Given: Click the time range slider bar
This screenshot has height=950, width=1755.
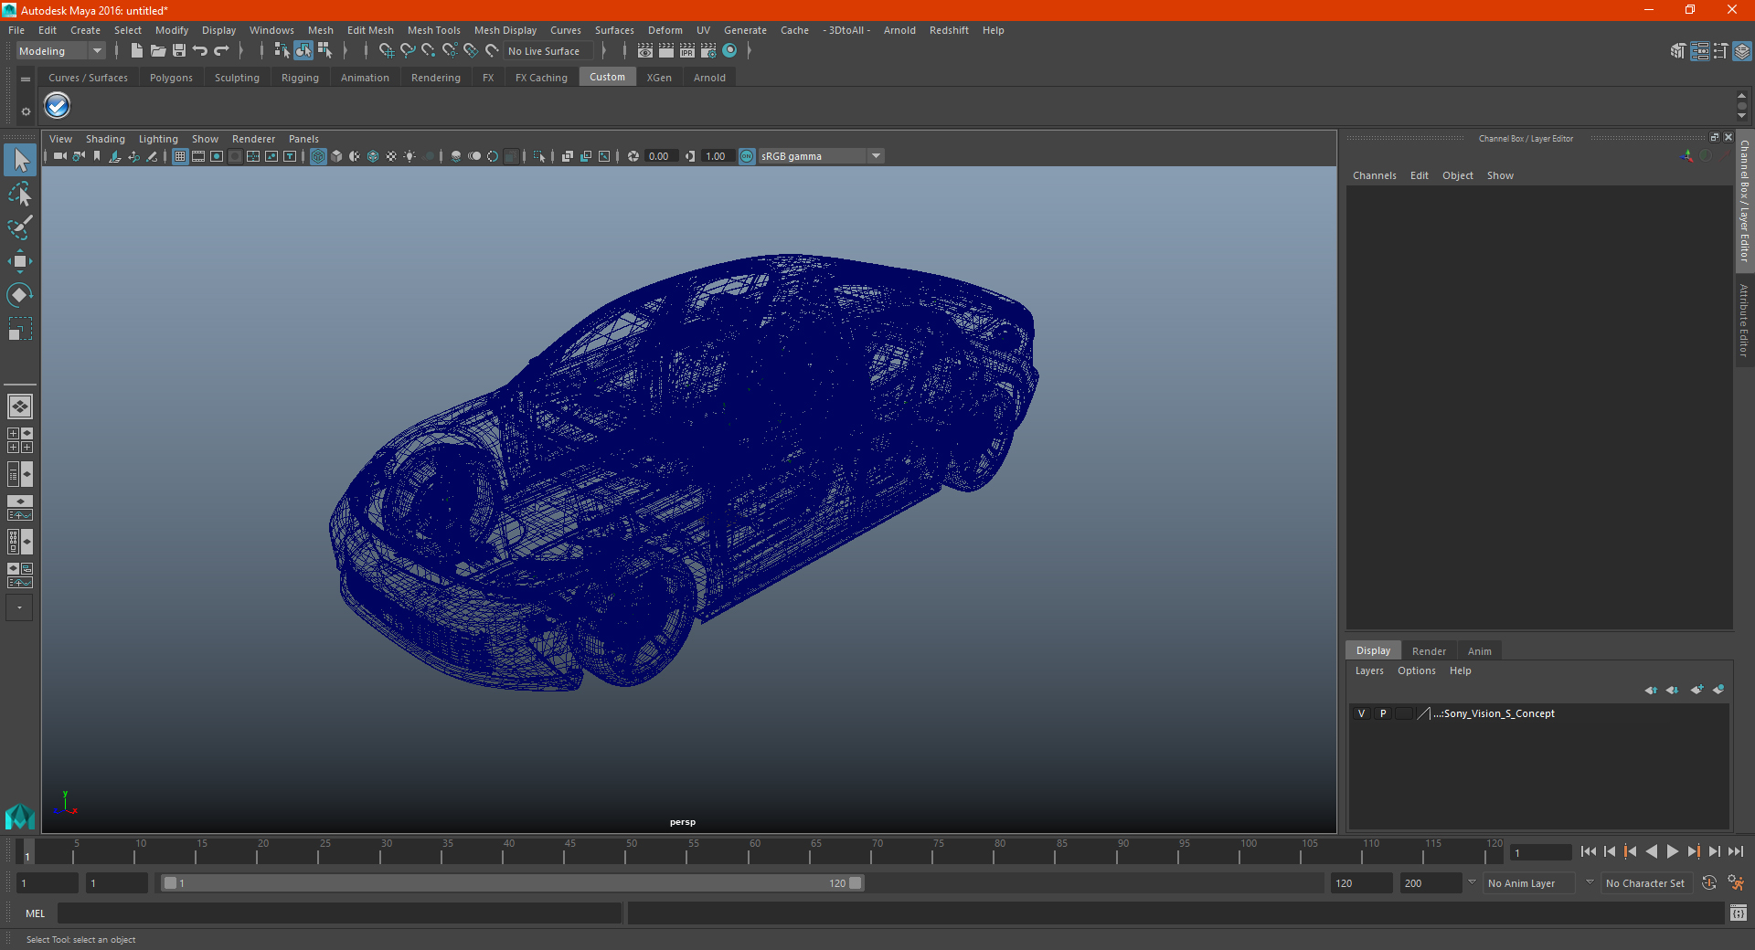Looking at the screenshot, I should [512, 883].
